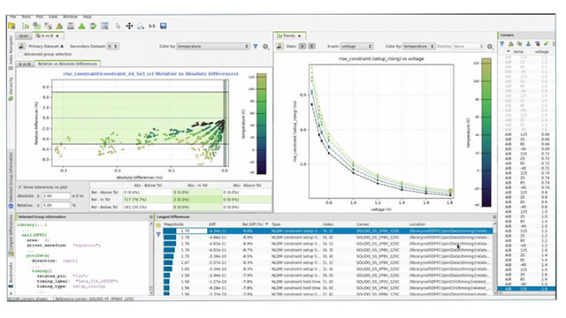The height and width of the screenshot is (318, 566).
Task: Click the blue filter funnel beside Color by
Action: coord(256,46)
